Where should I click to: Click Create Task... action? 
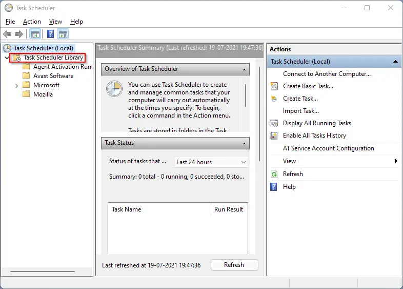tap(300, 99)
